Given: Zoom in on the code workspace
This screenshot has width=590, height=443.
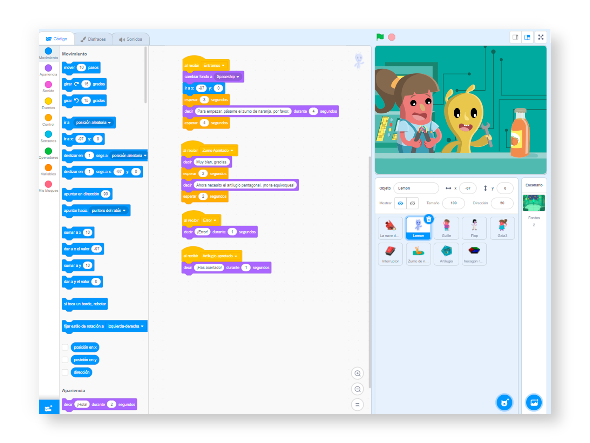Looking at the screenshot, I should tap(357, 373).
